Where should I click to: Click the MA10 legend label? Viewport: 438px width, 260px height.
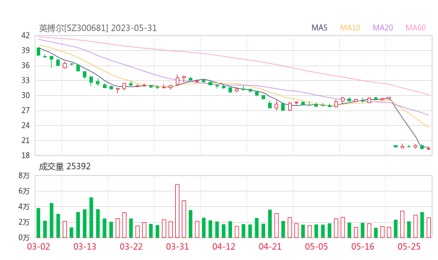[x=350, y=28]
